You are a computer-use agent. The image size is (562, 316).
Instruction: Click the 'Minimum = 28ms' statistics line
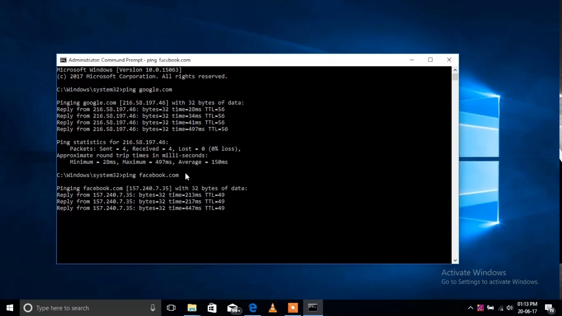point(148,162)
